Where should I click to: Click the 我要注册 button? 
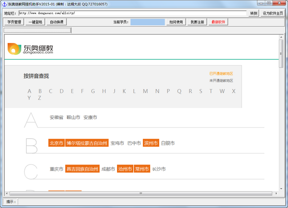[x=197, y=22]
